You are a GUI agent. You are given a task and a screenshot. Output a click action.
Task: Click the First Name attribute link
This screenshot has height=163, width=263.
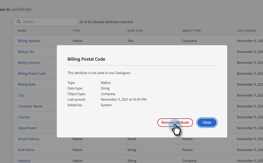point(26,150)
